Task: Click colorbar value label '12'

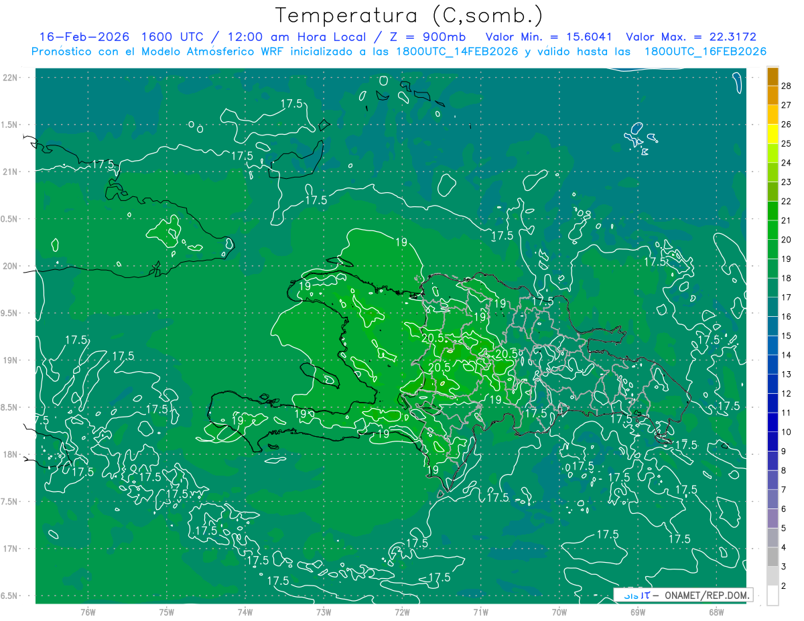Action: [787, 393]
